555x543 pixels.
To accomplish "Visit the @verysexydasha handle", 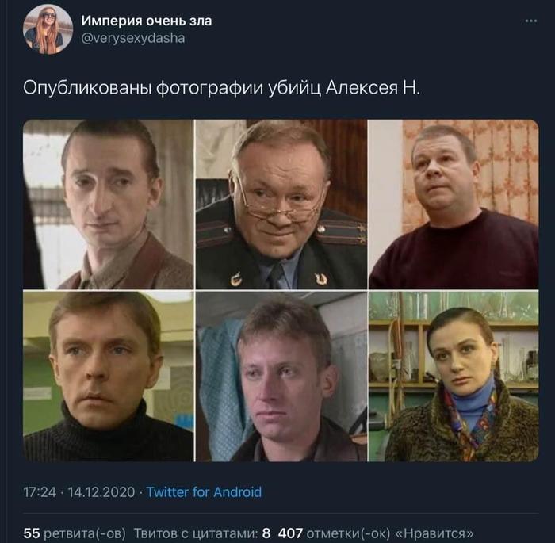I will pos(133,38).
